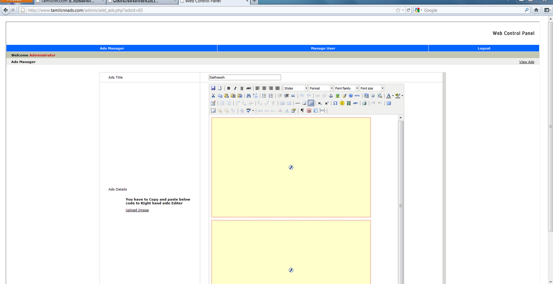Click the Paste clipboard icon
This screenshot has width=553, height=284.
[x=226, y=96]
